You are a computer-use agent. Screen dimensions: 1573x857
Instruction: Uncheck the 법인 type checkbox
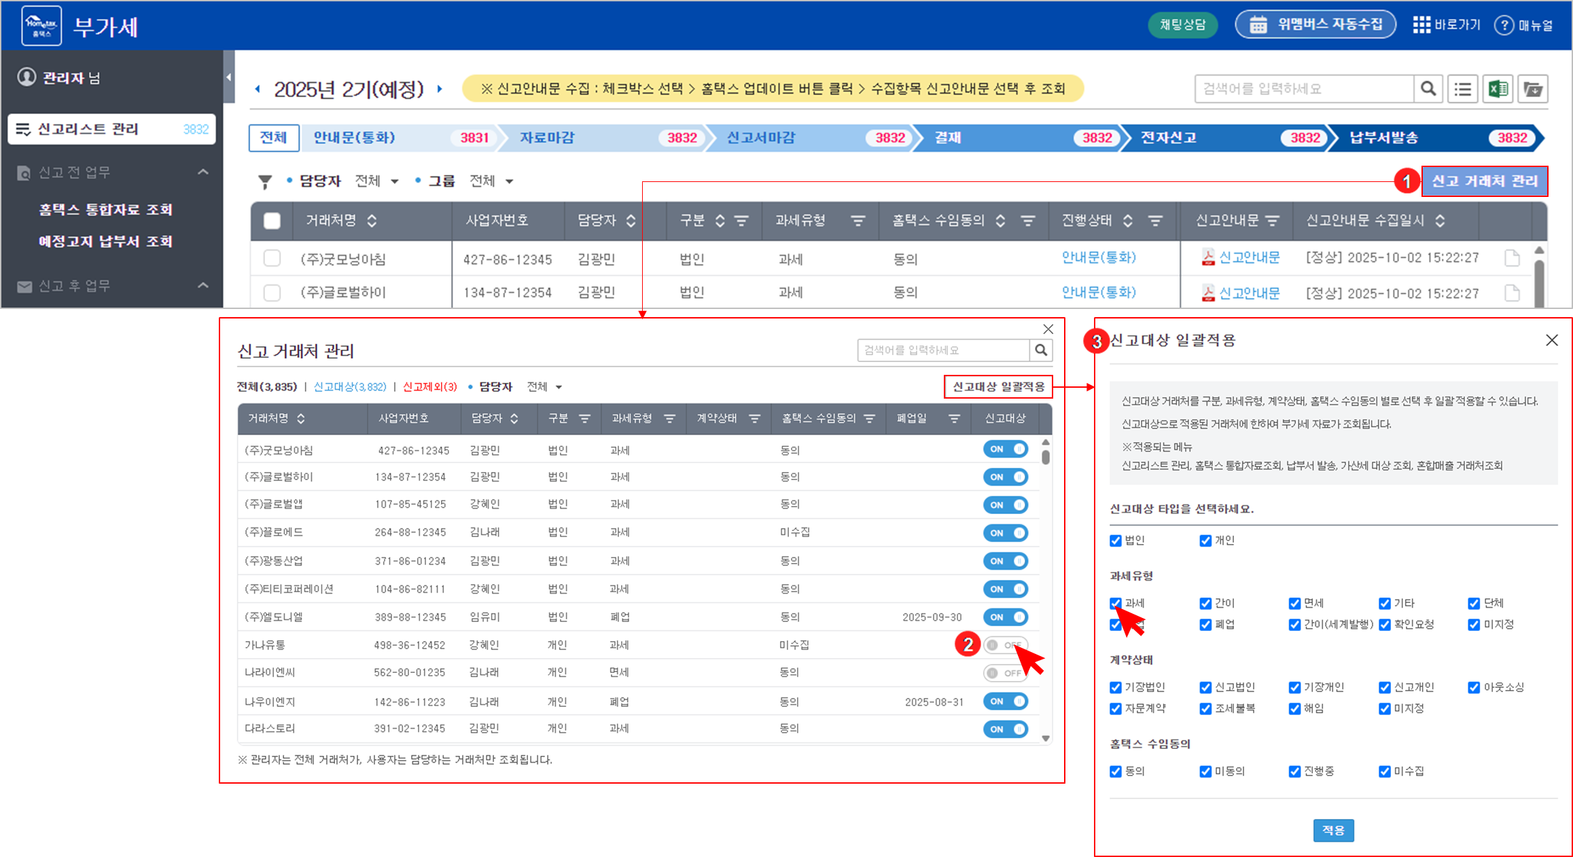1116,541
